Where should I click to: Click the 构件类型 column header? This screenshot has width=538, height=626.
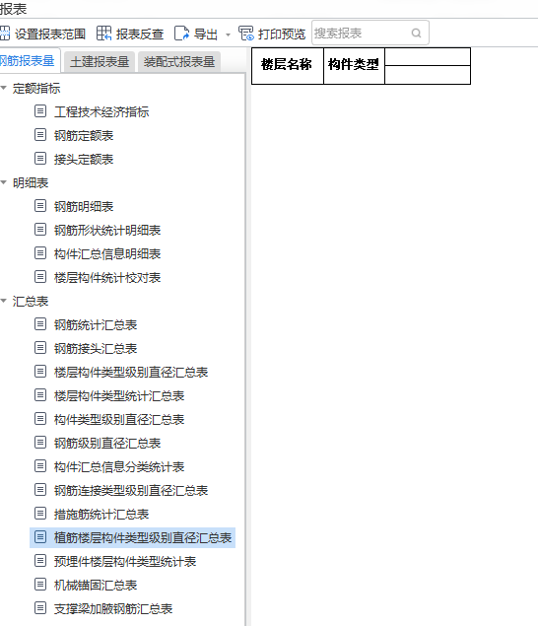point(354,66)
